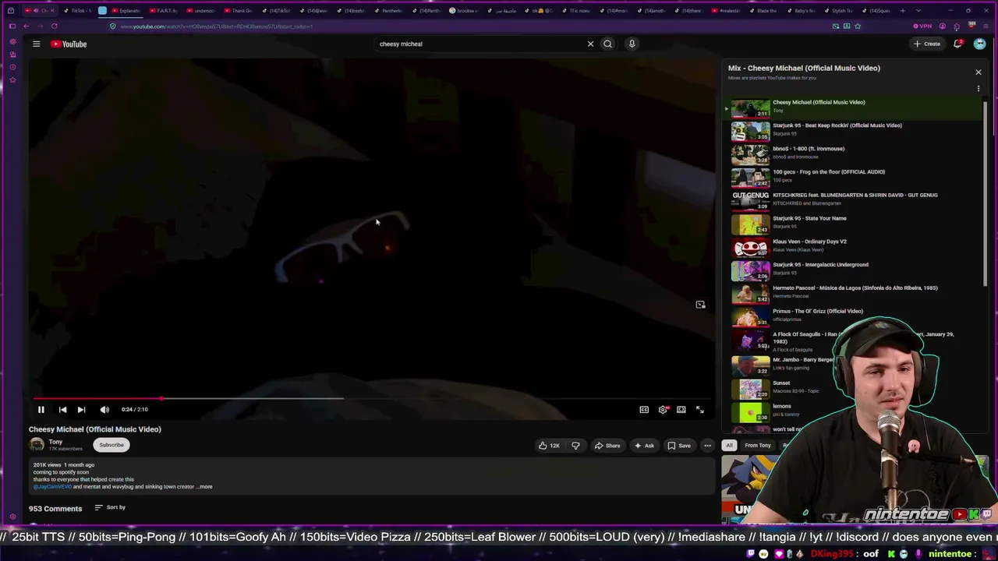Viewport: 998px width, 561px height.
Task: Open the Ask AI assistant button
Action: [644, 446]
